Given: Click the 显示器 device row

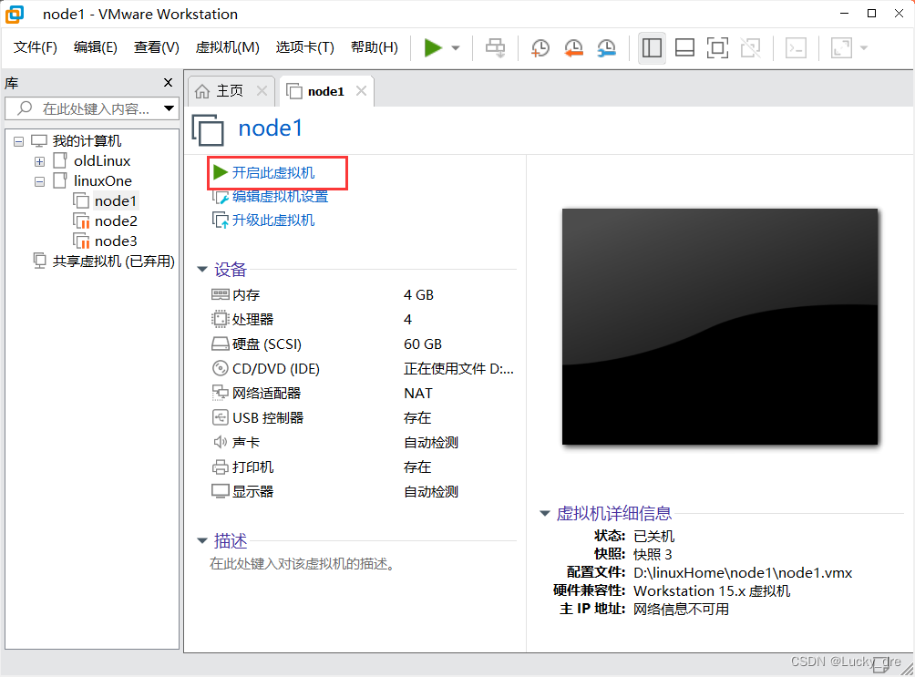Looking at the screenshot, I should (x=363, y=492).
